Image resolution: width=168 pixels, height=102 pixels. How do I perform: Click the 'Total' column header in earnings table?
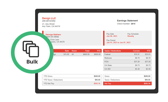[x=87, y=51]
